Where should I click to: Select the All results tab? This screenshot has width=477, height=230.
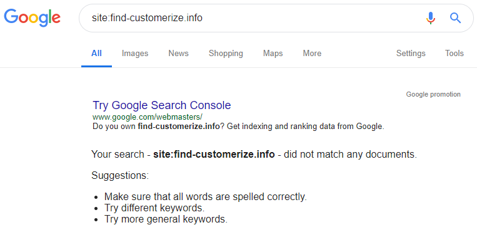[96, 54]
